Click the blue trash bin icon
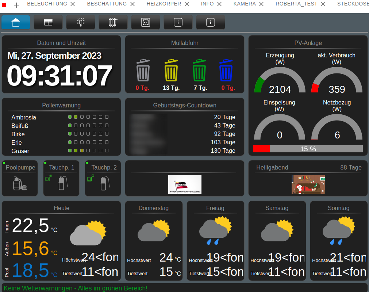Viewport: 369px width, 293px height. [226, 70]
